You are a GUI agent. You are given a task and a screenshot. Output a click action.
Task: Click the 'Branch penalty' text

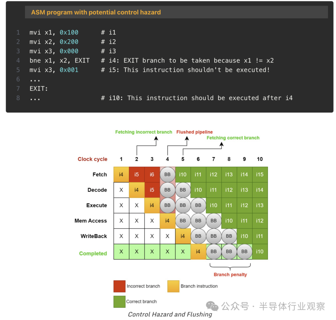230,275
